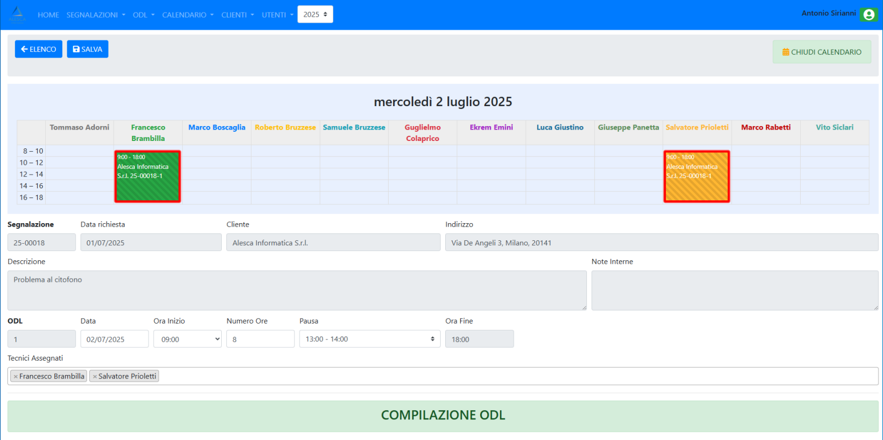883x440 pixels.
Task: Open the SEGNALAZIONI menu
Action: (95, 15)
